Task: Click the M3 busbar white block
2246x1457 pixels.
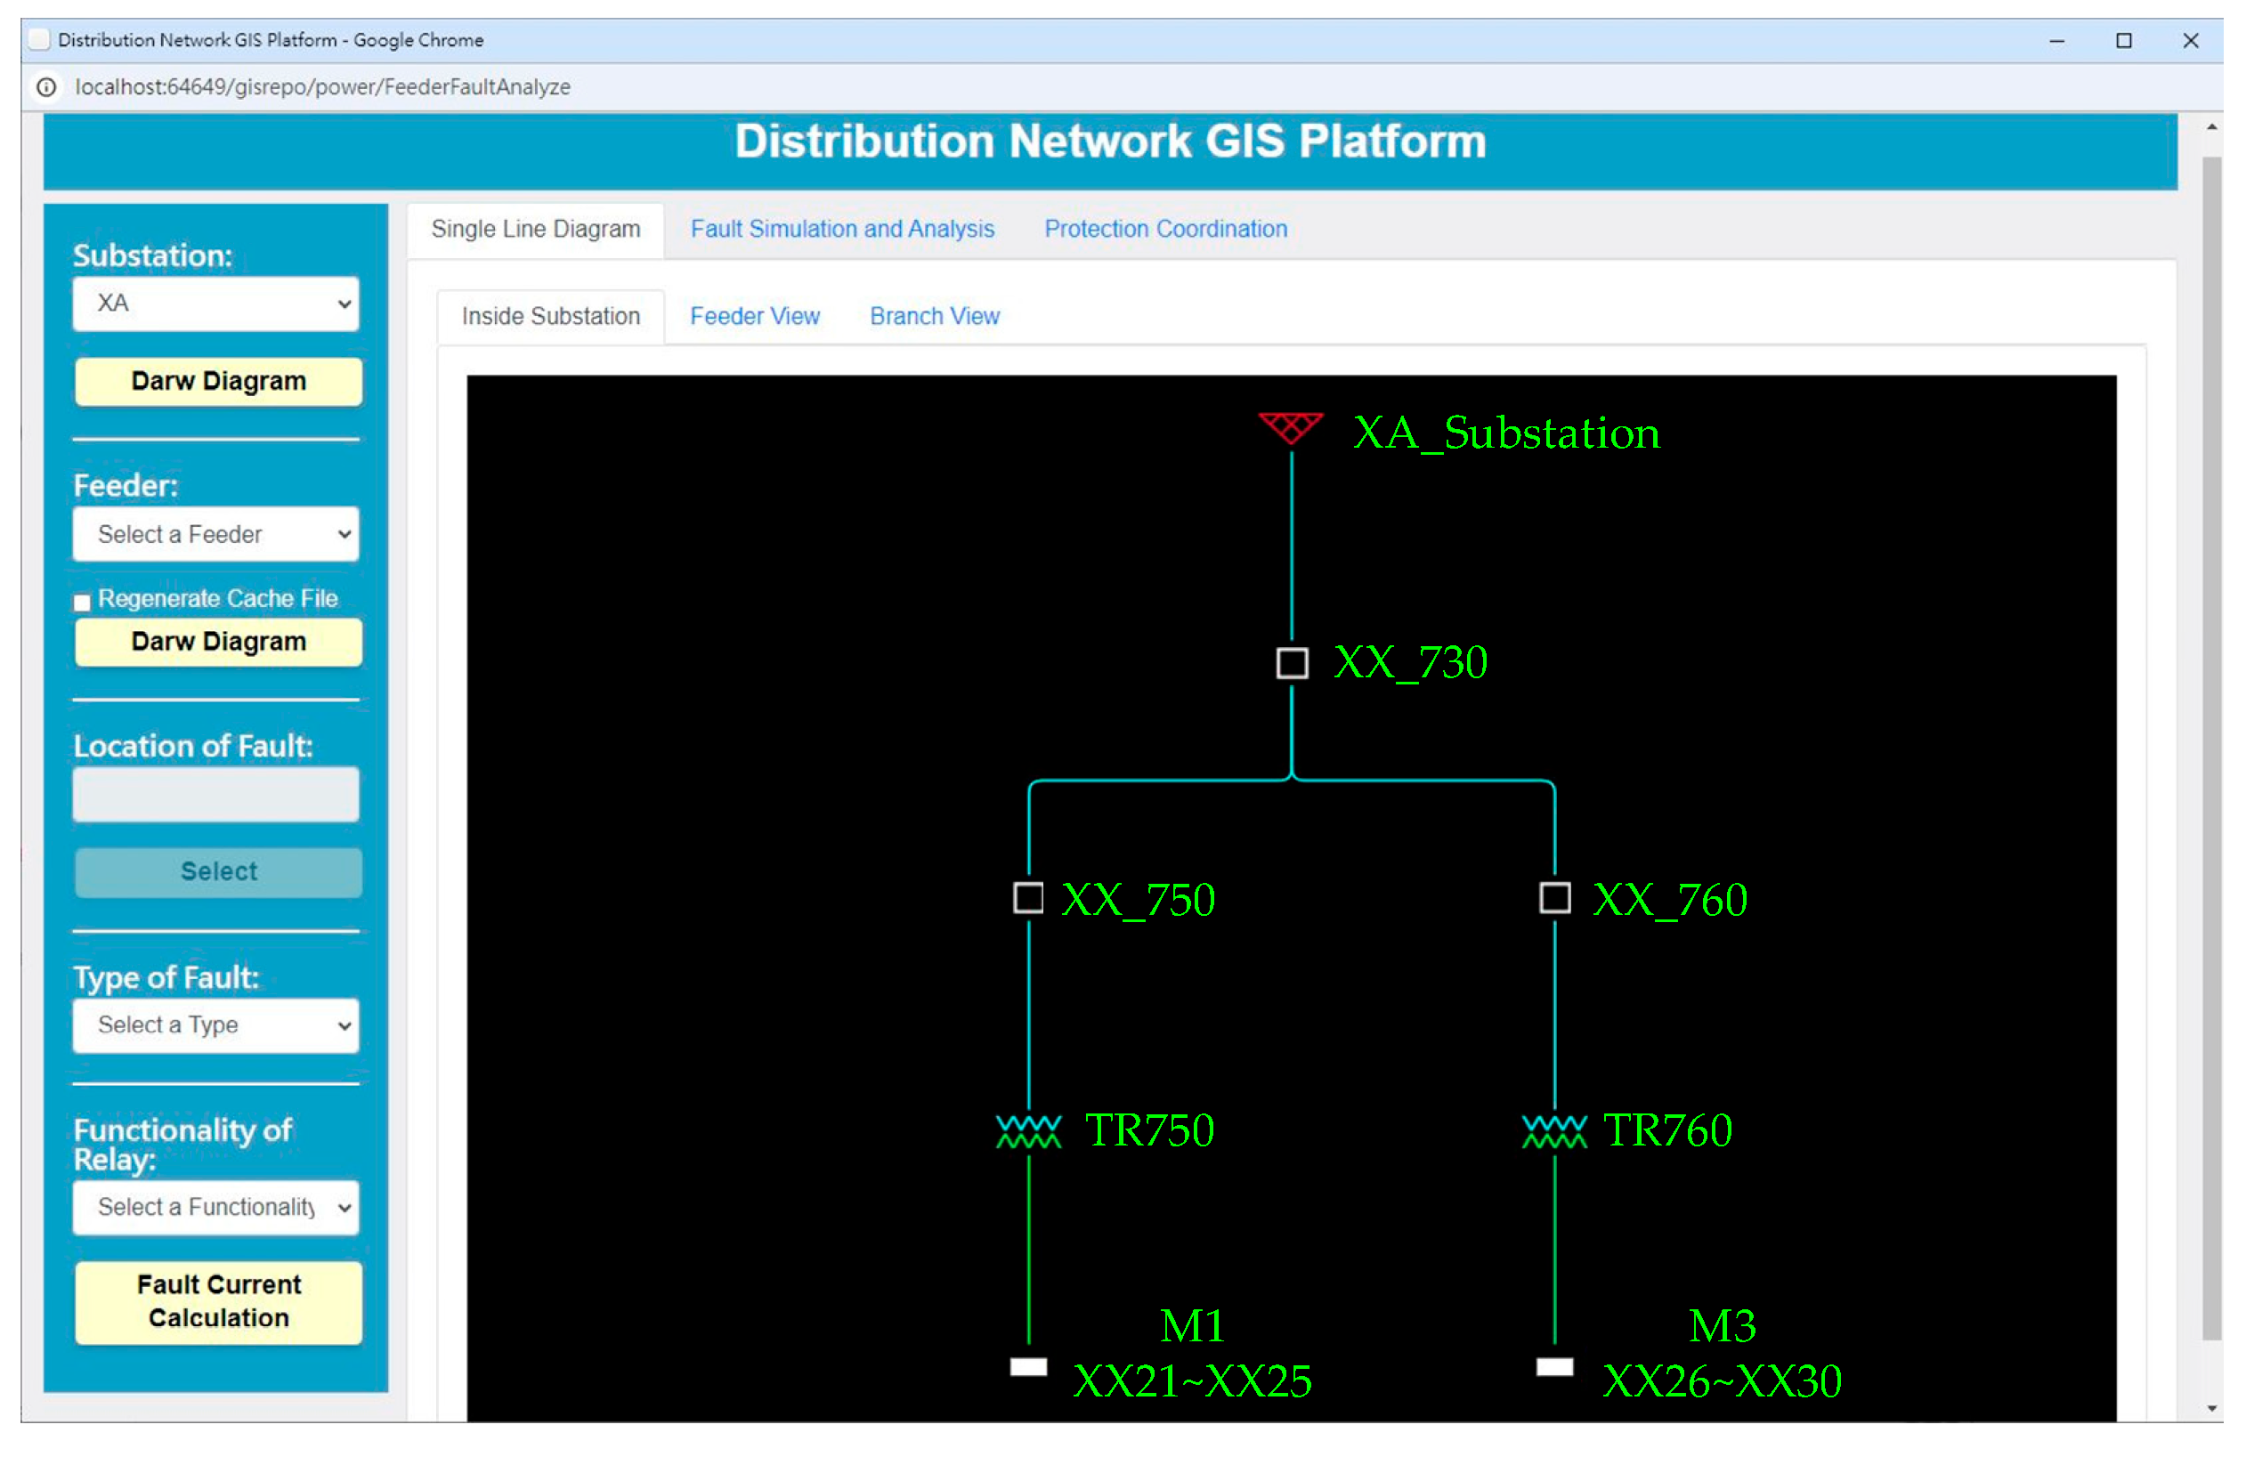Action: (1555, 1366)
